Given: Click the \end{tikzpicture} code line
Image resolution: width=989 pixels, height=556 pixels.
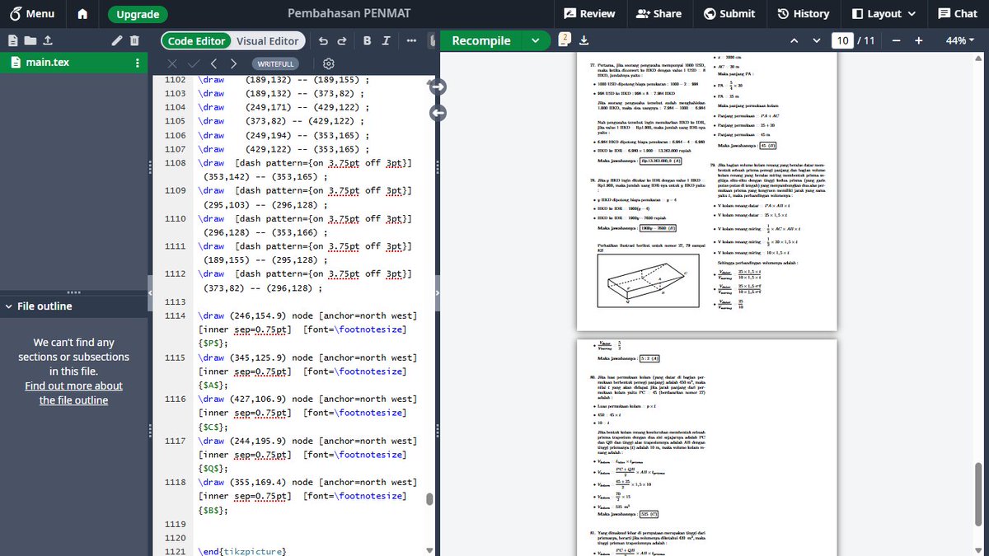Looking at the screenshot, I should 243,551.
